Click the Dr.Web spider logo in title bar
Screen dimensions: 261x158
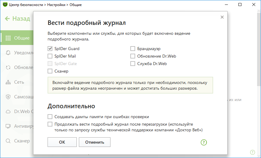point(5,4)
